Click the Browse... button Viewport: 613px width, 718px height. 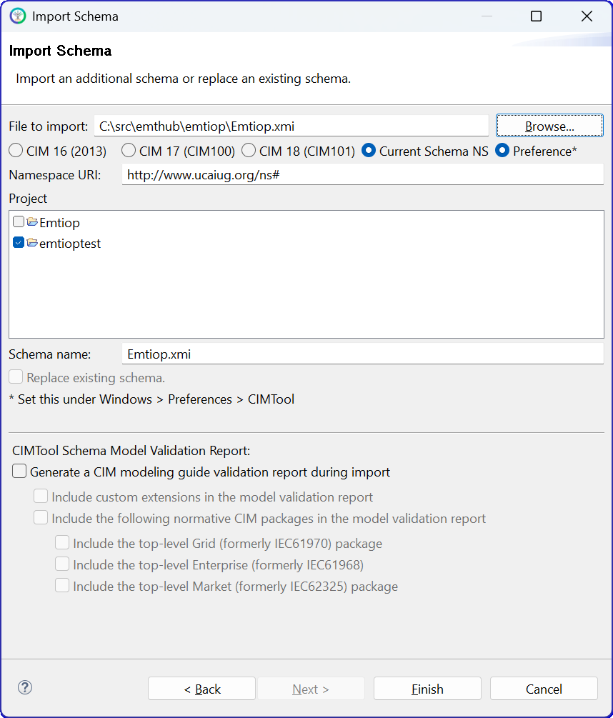point(549,126)
